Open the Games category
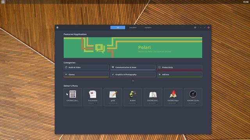The height and width of the screenshot is (140, 250). 86,75
